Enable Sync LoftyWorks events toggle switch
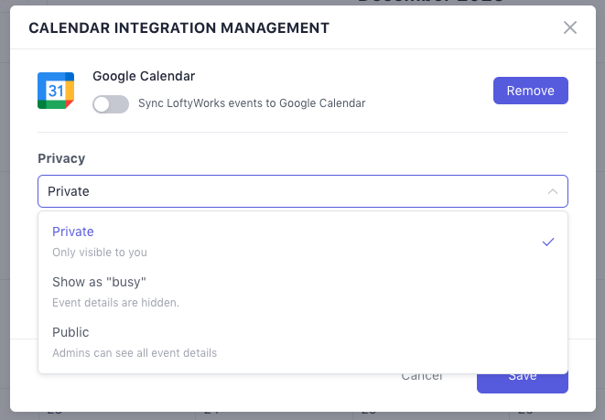The image size is (605, 420). tap(111, 104)
